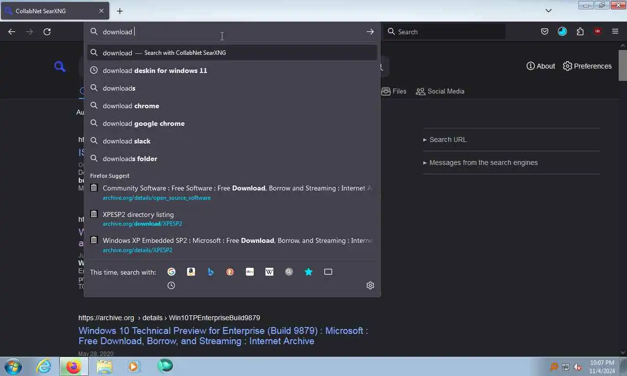
Task: Open the blue circular profile icon
Action: point(562,32)
